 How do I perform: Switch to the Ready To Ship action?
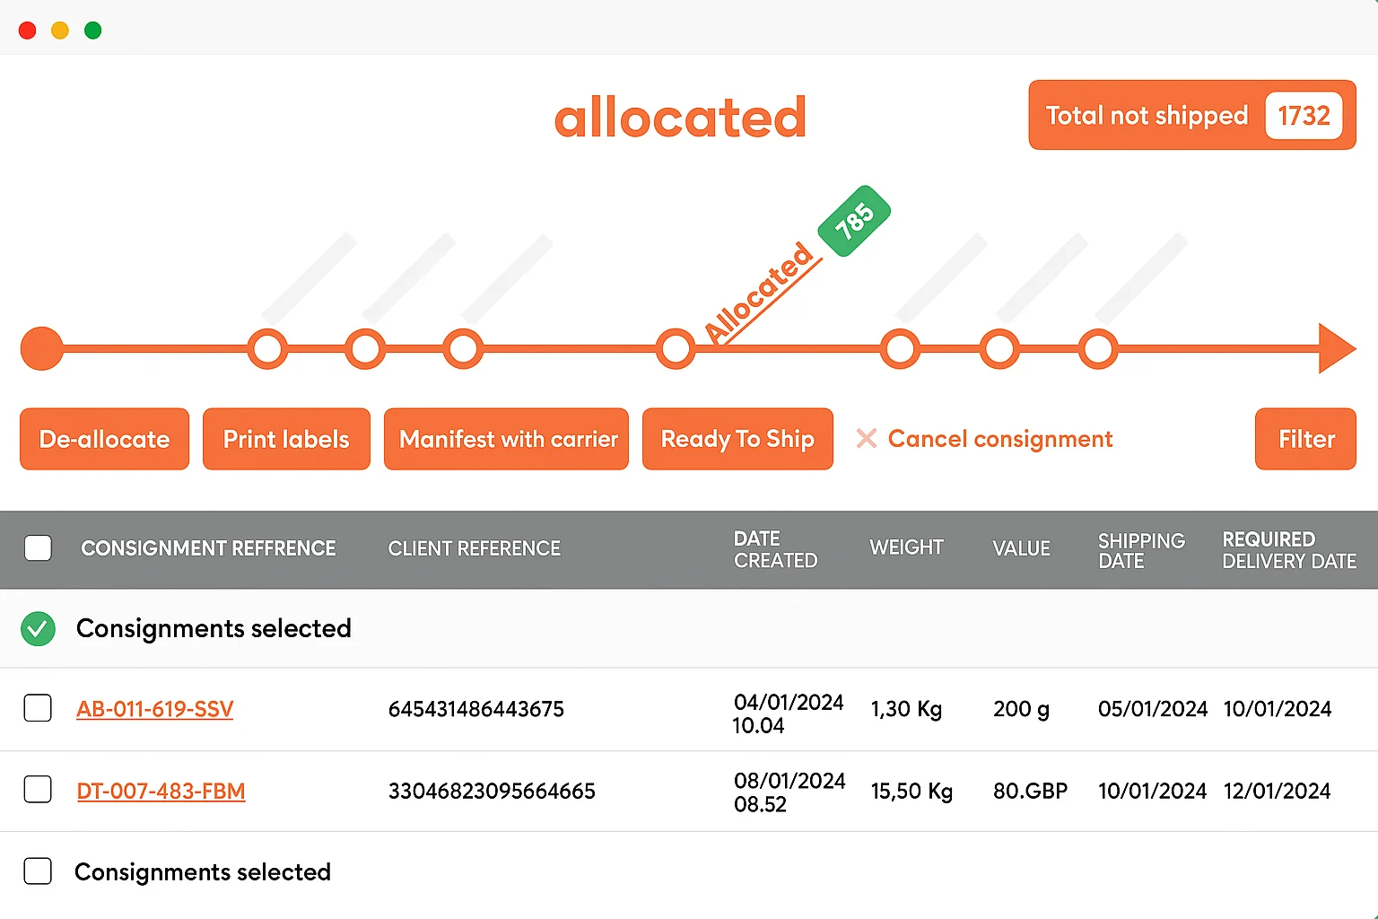point(737,439)
